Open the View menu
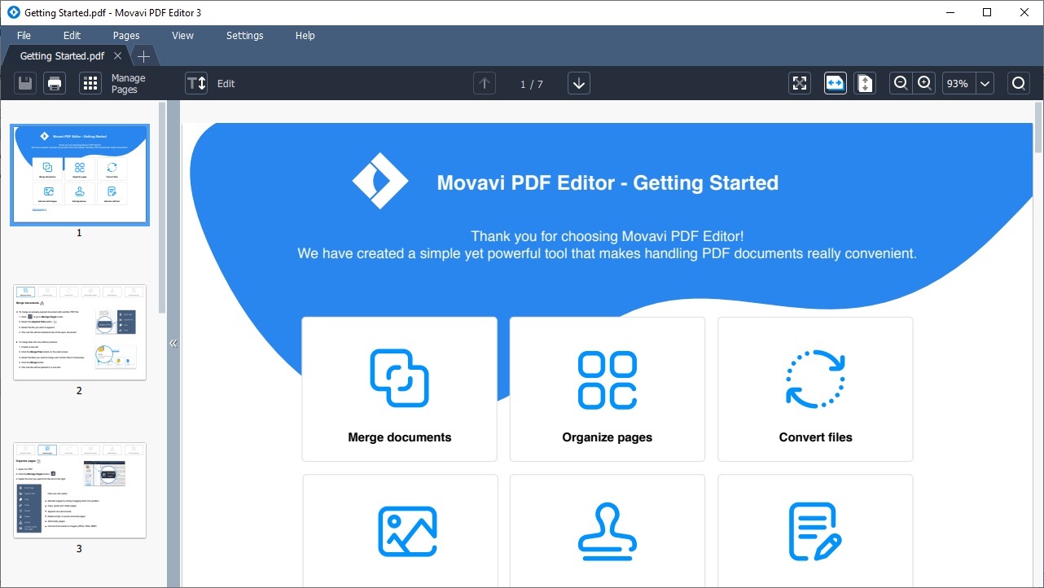1044x588 pixels. 182,35
